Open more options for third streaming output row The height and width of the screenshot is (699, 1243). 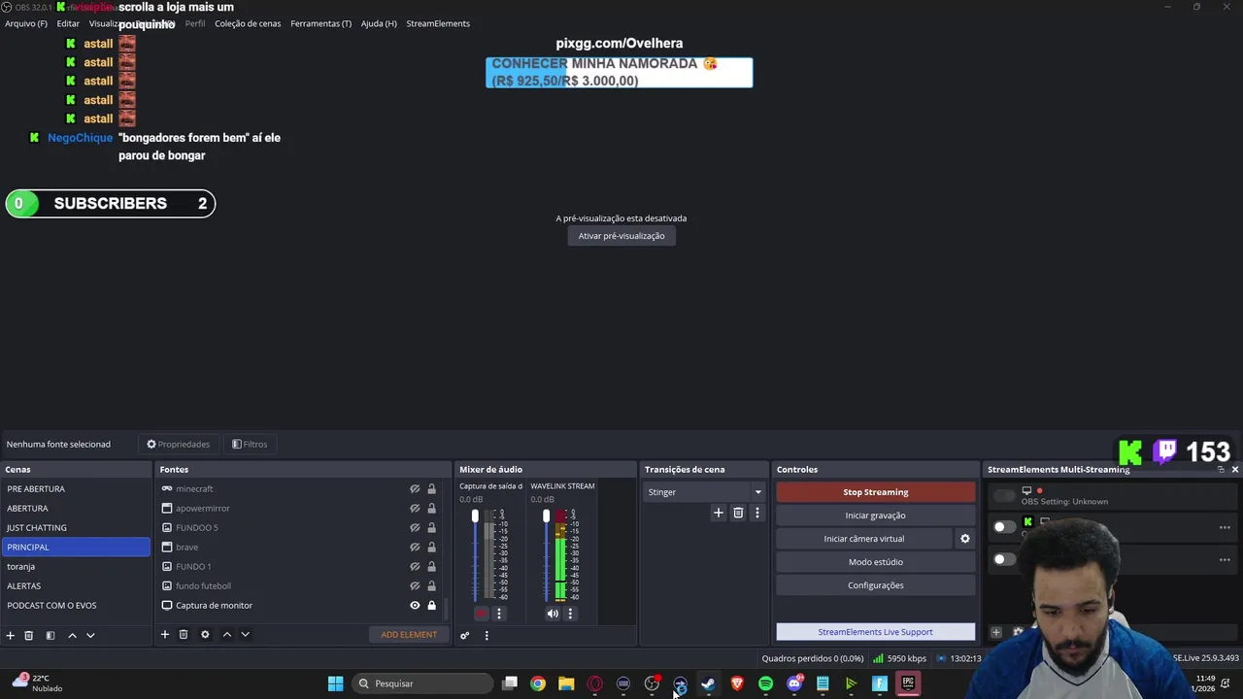1225,559
